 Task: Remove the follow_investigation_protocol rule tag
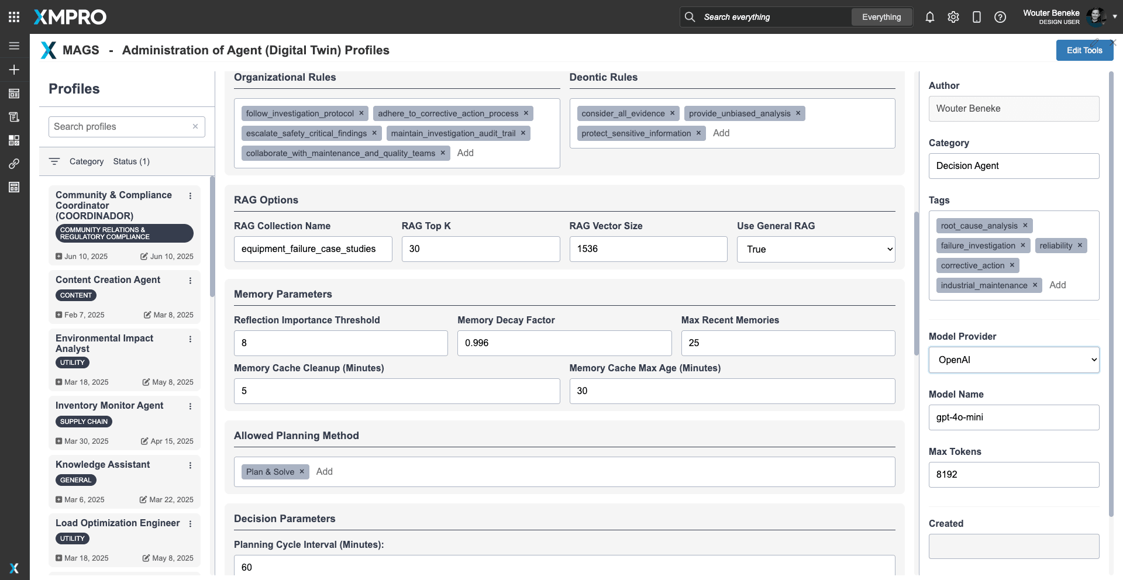tap(361, 113)
